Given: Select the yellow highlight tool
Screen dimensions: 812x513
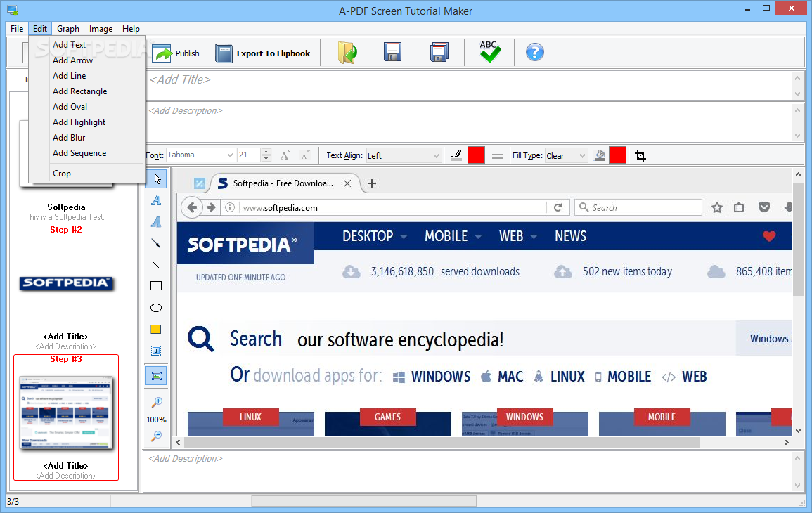Looking at the screenshot, I should [156, 329].
